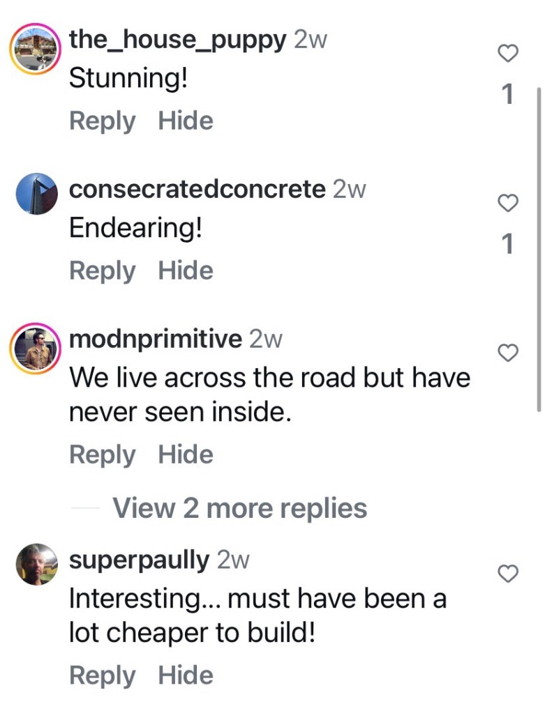545x713 pixels.
Task: Heart superpaully's comment about building cost
Action: click(x=509, y=574)
